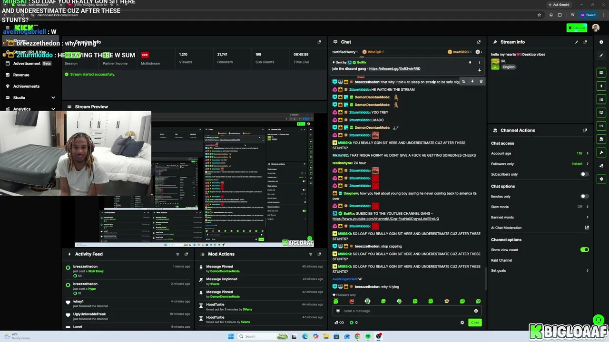Filter the Activity Feed

(177, 254)
